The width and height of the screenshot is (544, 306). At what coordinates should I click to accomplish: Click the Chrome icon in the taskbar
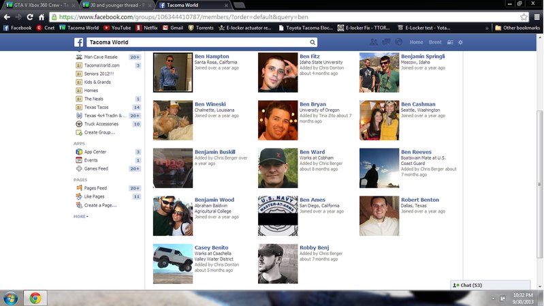click(35, 298)
